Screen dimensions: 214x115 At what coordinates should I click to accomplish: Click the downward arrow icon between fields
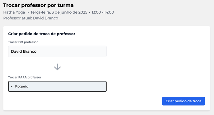pyautogui.click(x=57, y=67)
